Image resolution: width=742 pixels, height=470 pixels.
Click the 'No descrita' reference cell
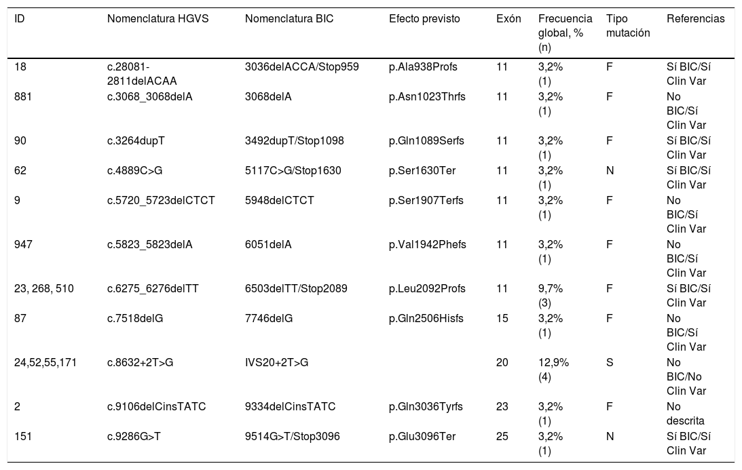coord(686,414)
